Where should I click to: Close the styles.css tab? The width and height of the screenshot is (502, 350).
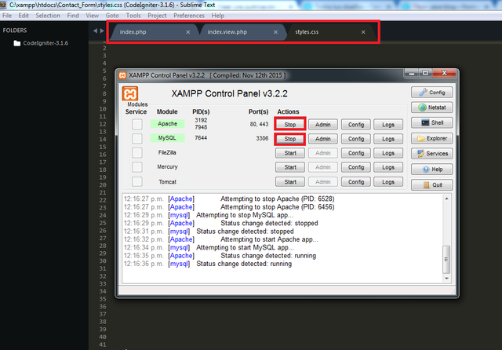click(x=363, y=32)
